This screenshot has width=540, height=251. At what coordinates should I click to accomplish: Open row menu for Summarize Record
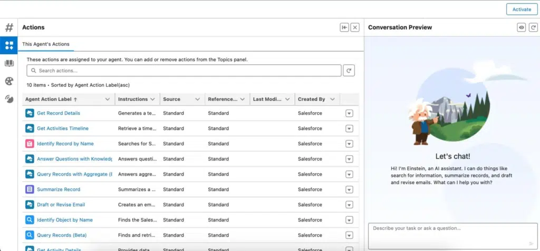[x=349, y=189]
